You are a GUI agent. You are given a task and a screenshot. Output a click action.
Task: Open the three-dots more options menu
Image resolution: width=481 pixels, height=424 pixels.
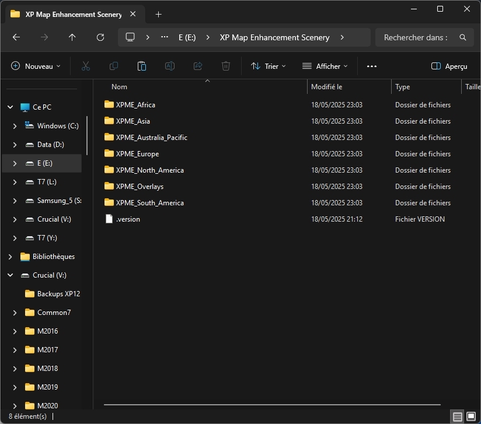[372, 66]
